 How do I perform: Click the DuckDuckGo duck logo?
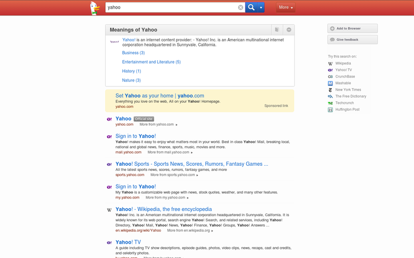(x=94, y=8)
